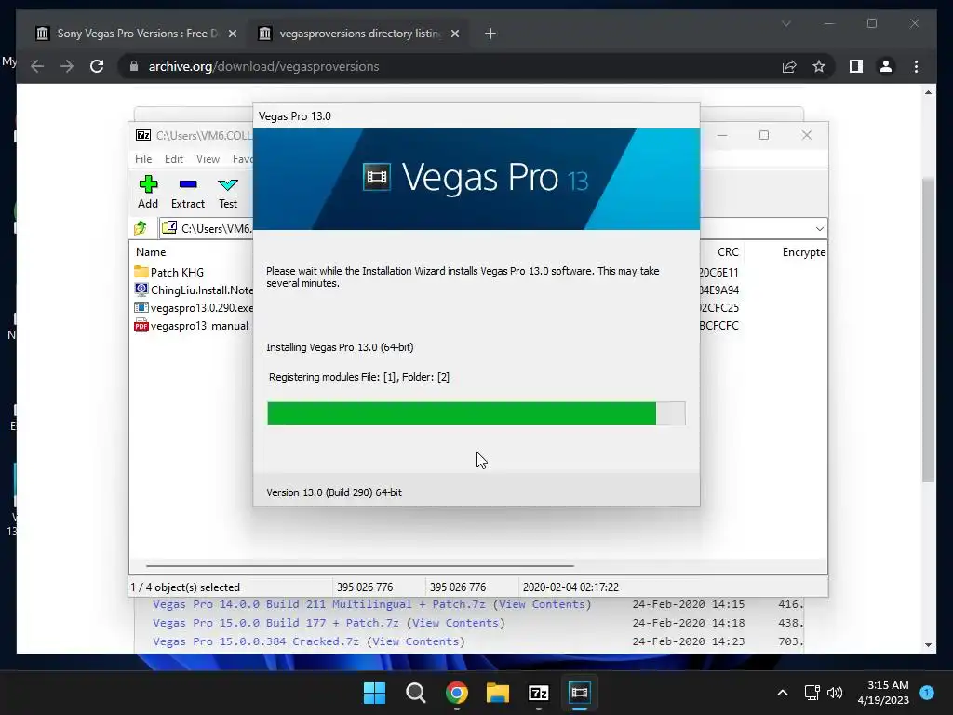This screenshot has width=953, height=715.
Task: Open the View menu in 7-Zip
Action: pos(208,158)
